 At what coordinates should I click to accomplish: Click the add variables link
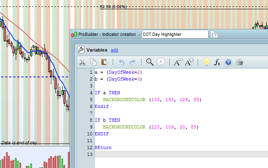(x=114, y=50)
